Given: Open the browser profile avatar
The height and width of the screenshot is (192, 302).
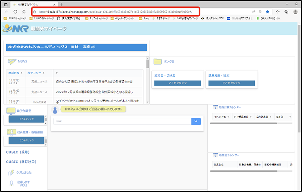Looking at the screenshot, I should [x=295, y=12].
